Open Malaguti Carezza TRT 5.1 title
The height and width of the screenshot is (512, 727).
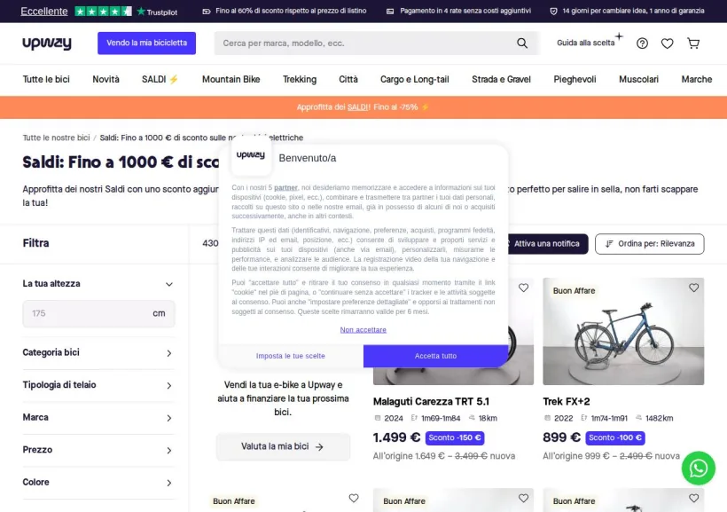[x=431, y=401]
